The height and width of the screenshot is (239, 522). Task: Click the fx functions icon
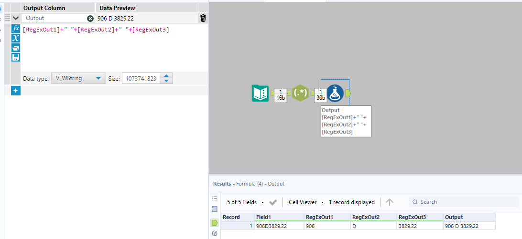click(x=16, y=29)
